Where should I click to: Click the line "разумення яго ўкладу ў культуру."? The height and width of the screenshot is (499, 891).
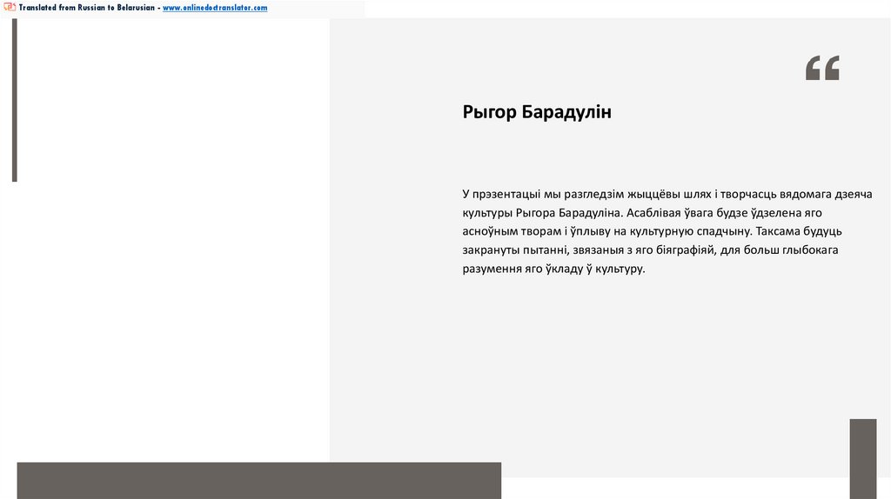click(553, 269)
